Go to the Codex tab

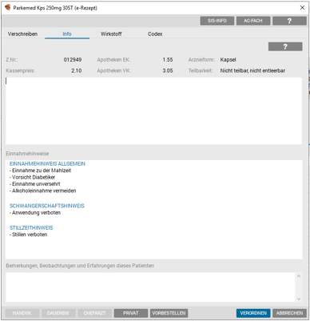(155, 34)
